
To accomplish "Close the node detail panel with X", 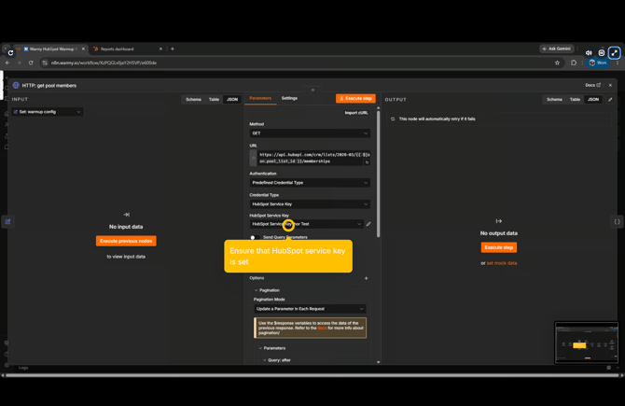I will point(610,85).
